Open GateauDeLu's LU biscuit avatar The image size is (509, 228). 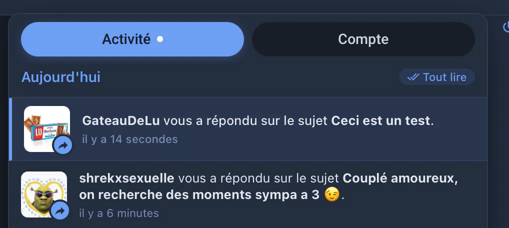[x=47, y=129]
